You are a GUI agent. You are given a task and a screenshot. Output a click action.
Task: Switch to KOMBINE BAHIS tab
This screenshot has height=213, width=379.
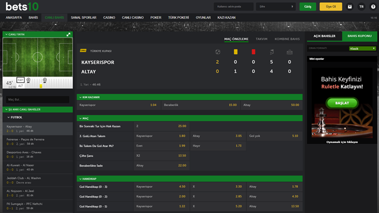pyautogui.click(x=287, y=39)
